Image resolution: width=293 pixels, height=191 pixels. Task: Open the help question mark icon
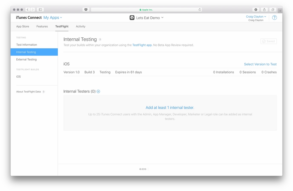click(x=274, y=18)
